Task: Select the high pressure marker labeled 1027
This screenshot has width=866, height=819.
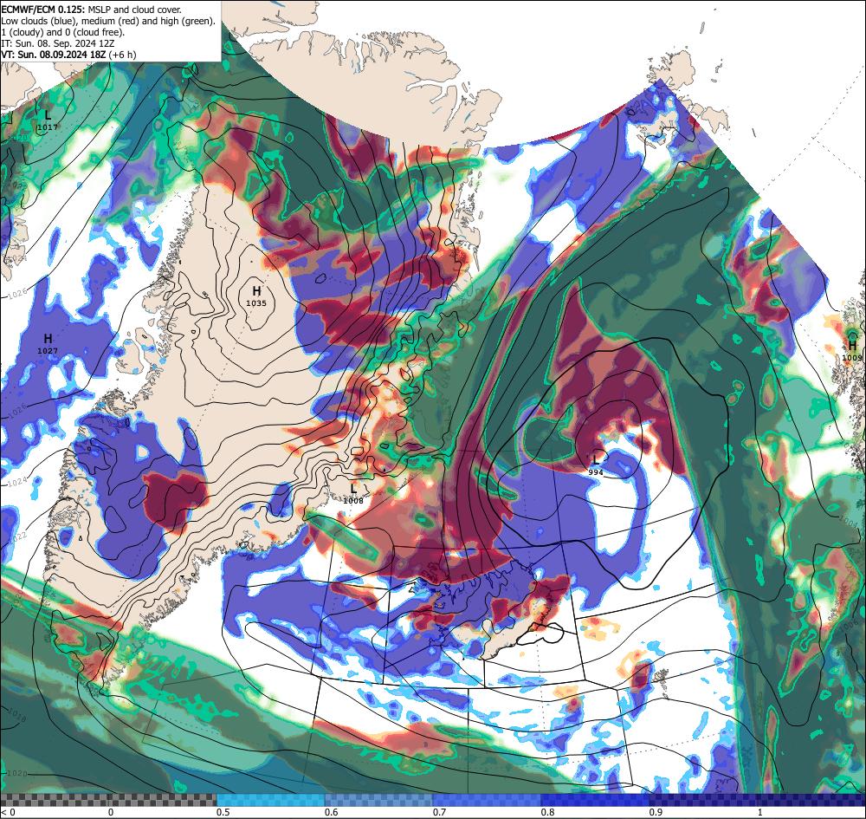Action: pos(48,343)
